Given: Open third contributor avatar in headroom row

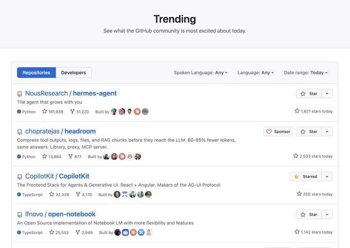Looking at the screenshot, I should click(122, 157).
